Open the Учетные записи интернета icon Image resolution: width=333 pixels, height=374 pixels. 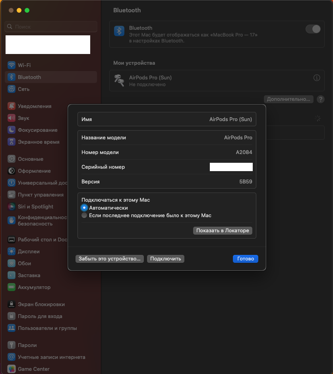(11, 357)
